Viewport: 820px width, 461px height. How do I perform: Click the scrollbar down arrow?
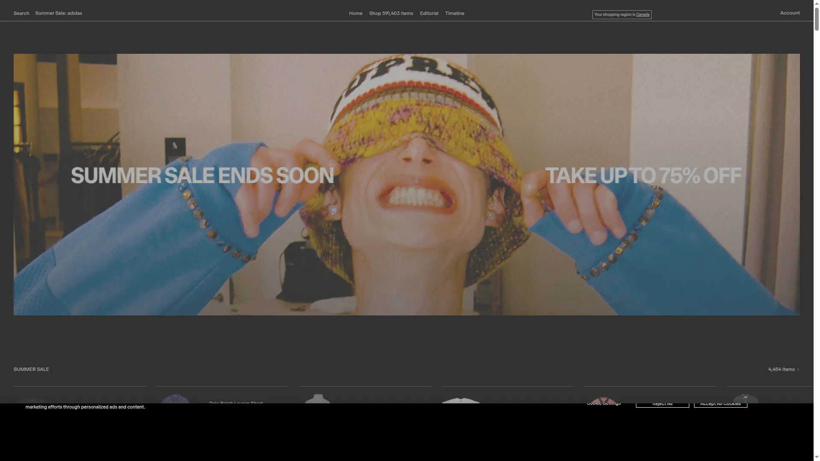tap(817, 457)
